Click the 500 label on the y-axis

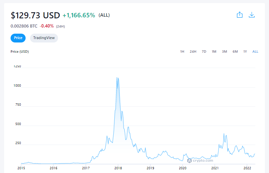pyautogui.click(x=18, y=124)
